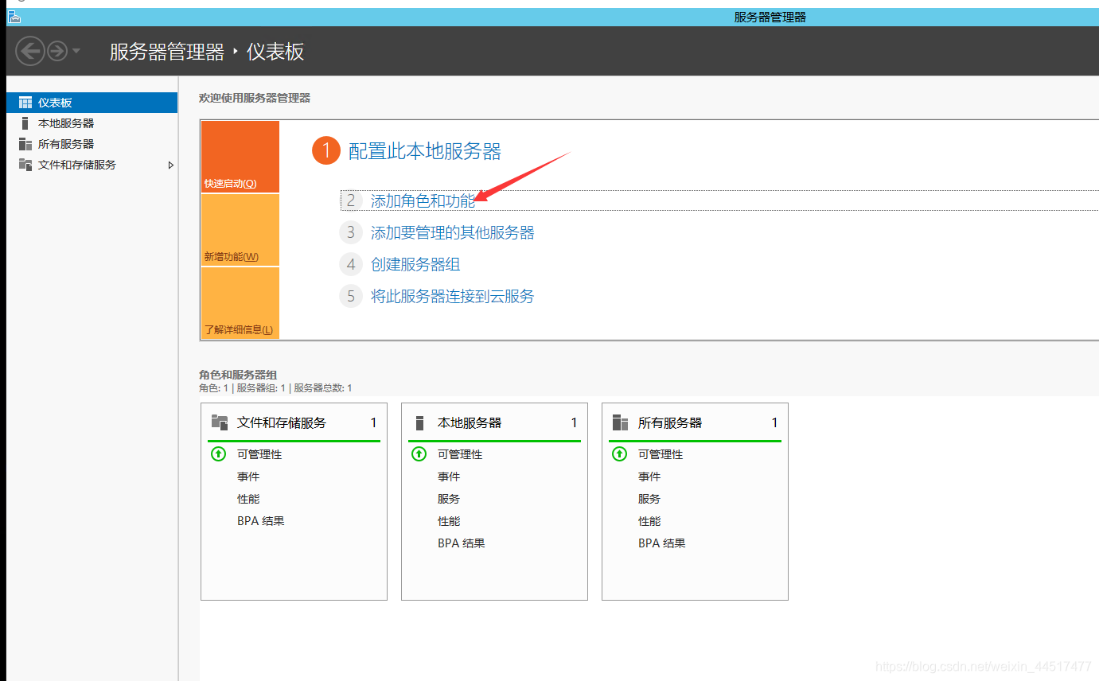
Task: Open 性能 in the 所有服务器 tile
Action: click(649, 521)
